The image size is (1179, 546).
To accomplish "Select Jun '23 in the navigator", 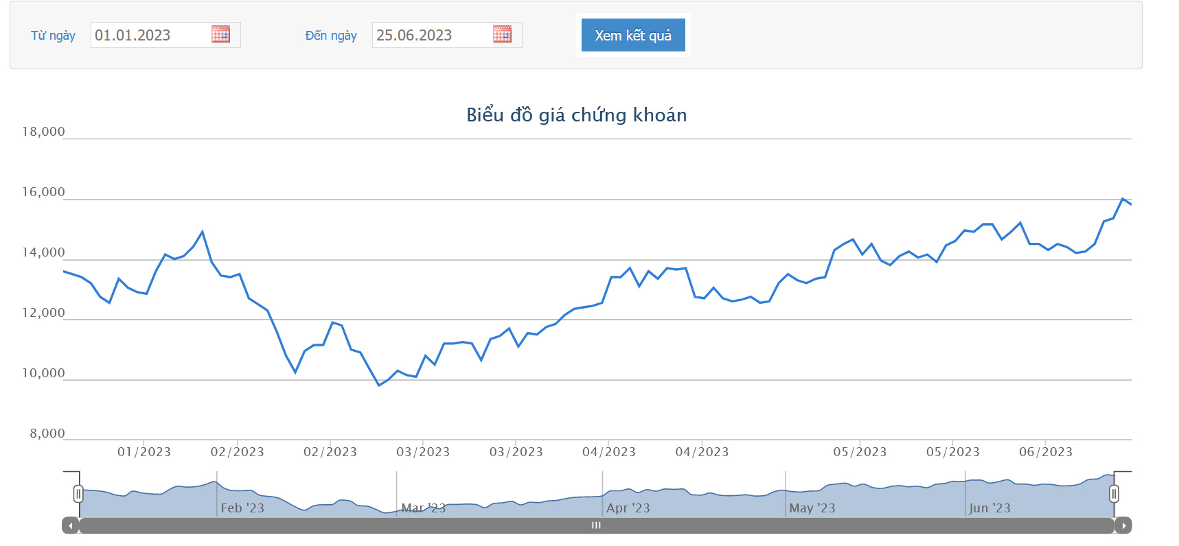I will (989, 508).
